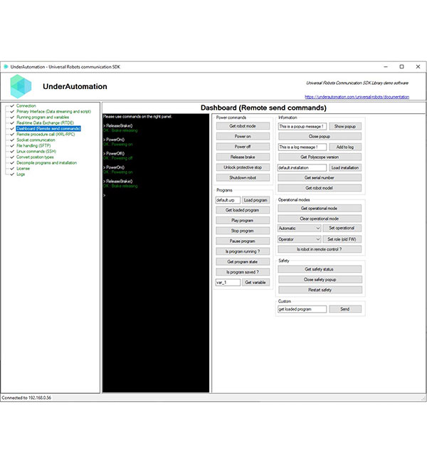Image resolution: width=427 pixels, height=463 pixels.
Task: Click the Set operational button
Action: [x=342, y=228]
